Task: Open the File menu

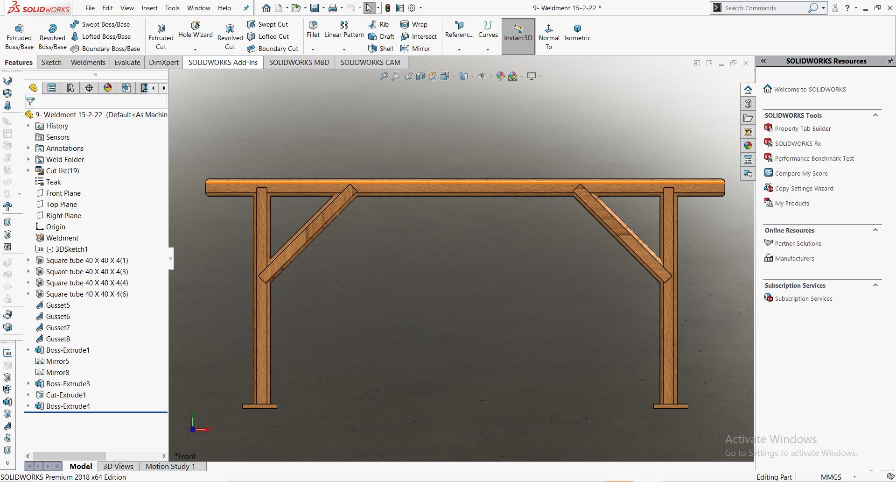Action: point(90,8)
